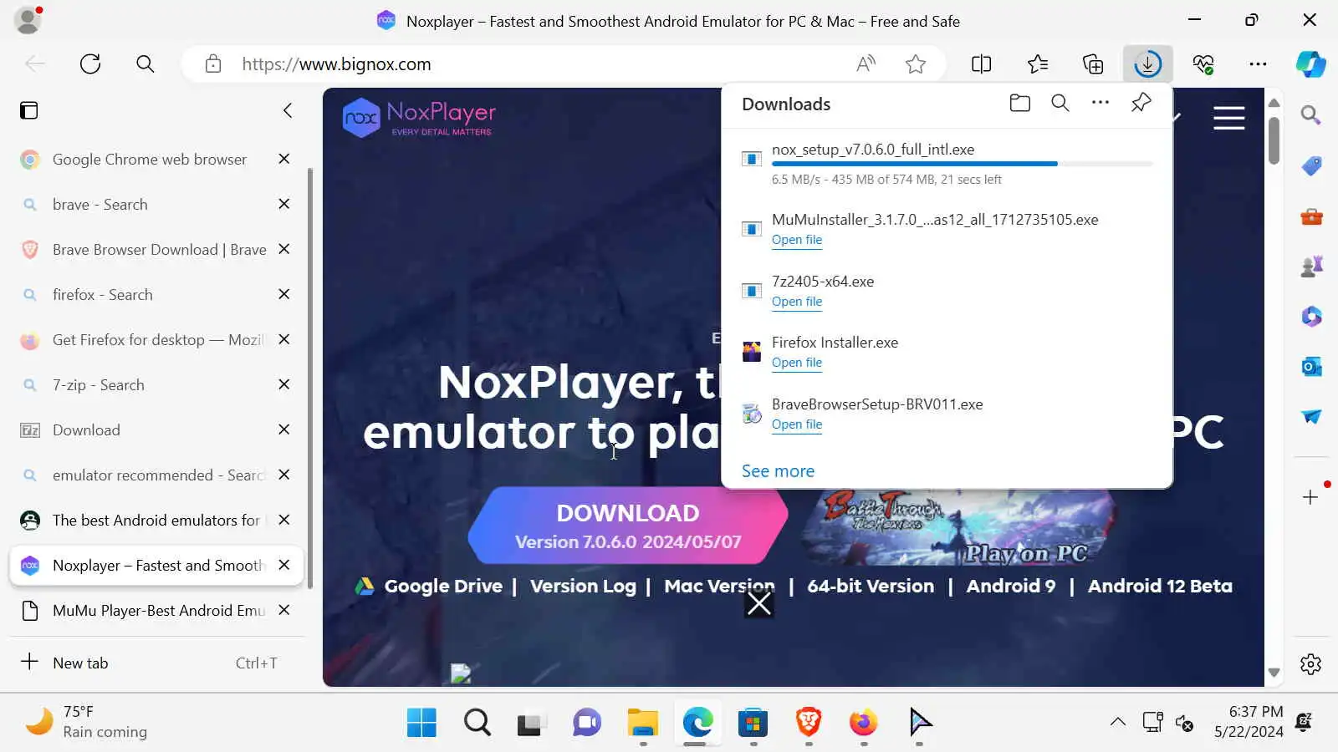This screenshot has width=1338, height=752.
Task: Open the 64-bit Version link
Action: 871,586
